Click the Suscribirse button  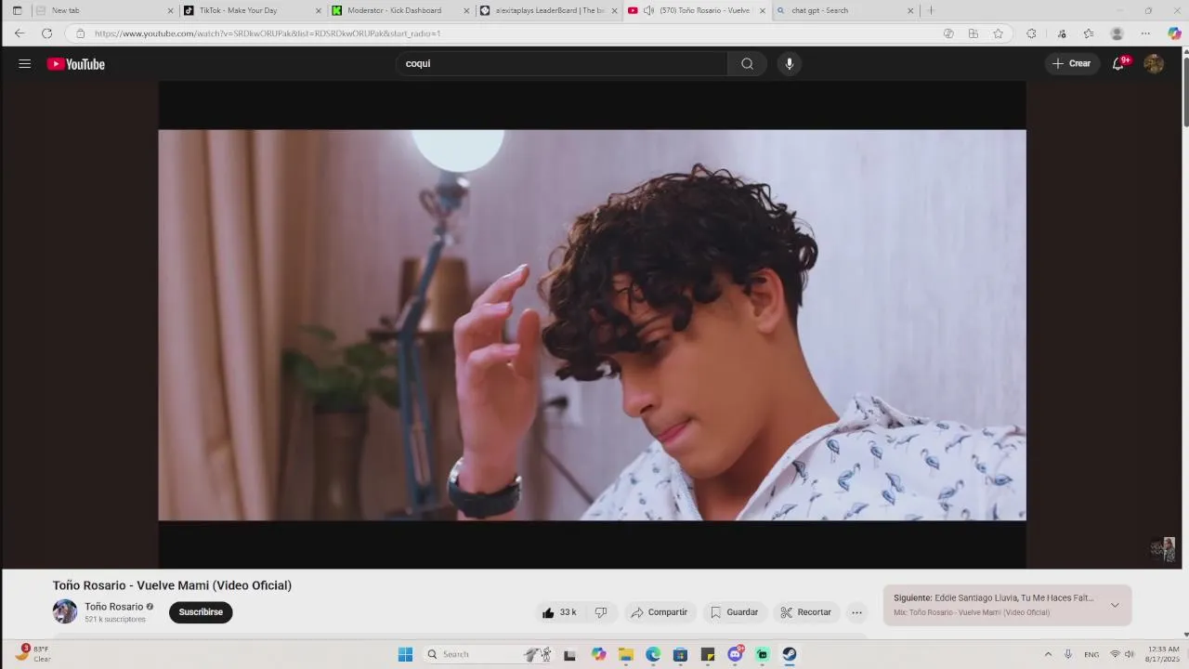point(201,612)
